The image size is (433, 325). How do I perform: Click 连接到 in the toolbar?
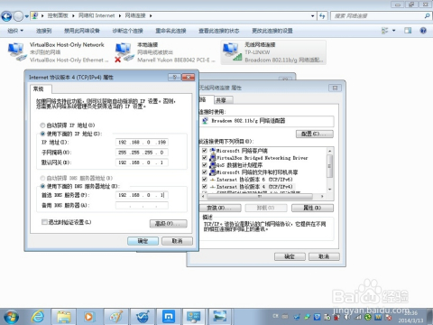coord(44,31)
